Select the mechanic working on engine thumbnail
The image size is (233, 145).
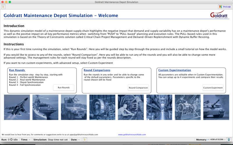(131, 107)
